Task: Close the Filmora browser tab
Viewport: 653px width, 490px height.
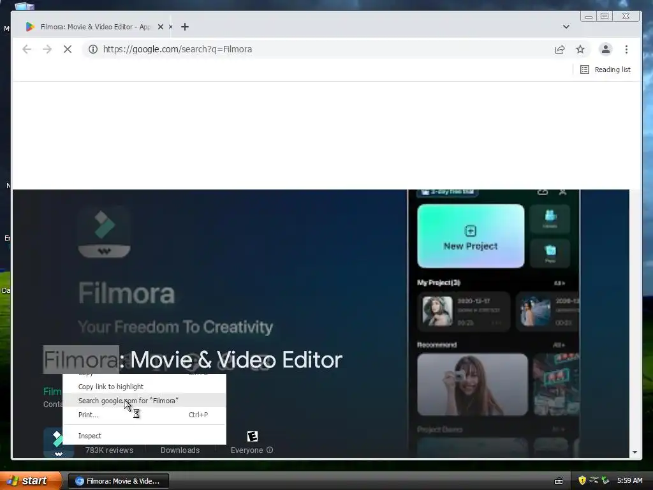Action: pos(160,27)
